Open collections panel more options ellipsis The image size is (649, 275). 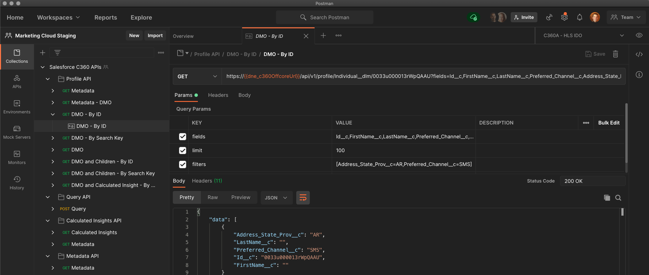(161, 53)
